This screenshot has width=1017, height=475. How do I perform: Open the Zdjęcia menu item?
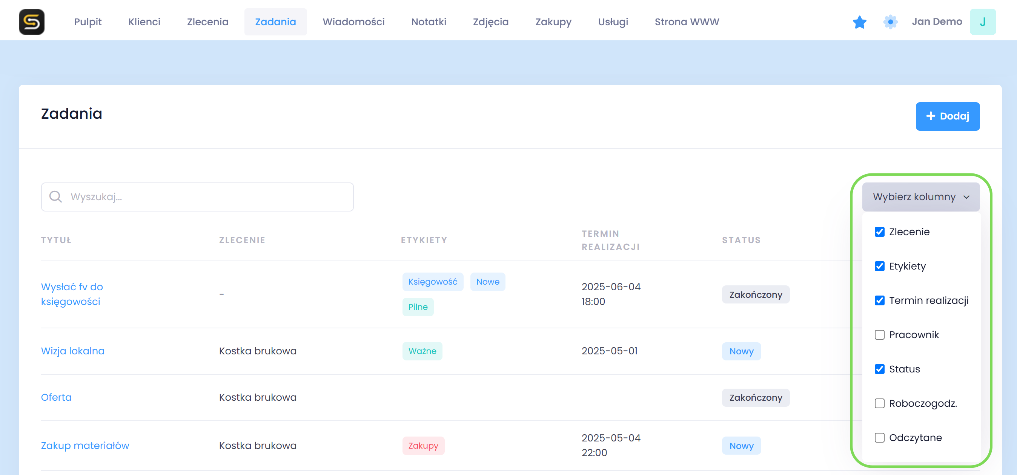pyautogui.click(x=491, y=22)
